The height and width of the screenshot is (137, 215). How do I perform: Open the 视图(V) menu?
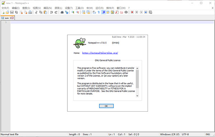tap(37, 8)
